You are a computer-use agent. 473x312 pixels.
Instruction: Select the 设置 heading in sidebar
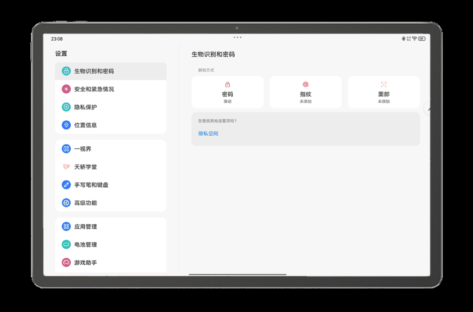(61, 54)
